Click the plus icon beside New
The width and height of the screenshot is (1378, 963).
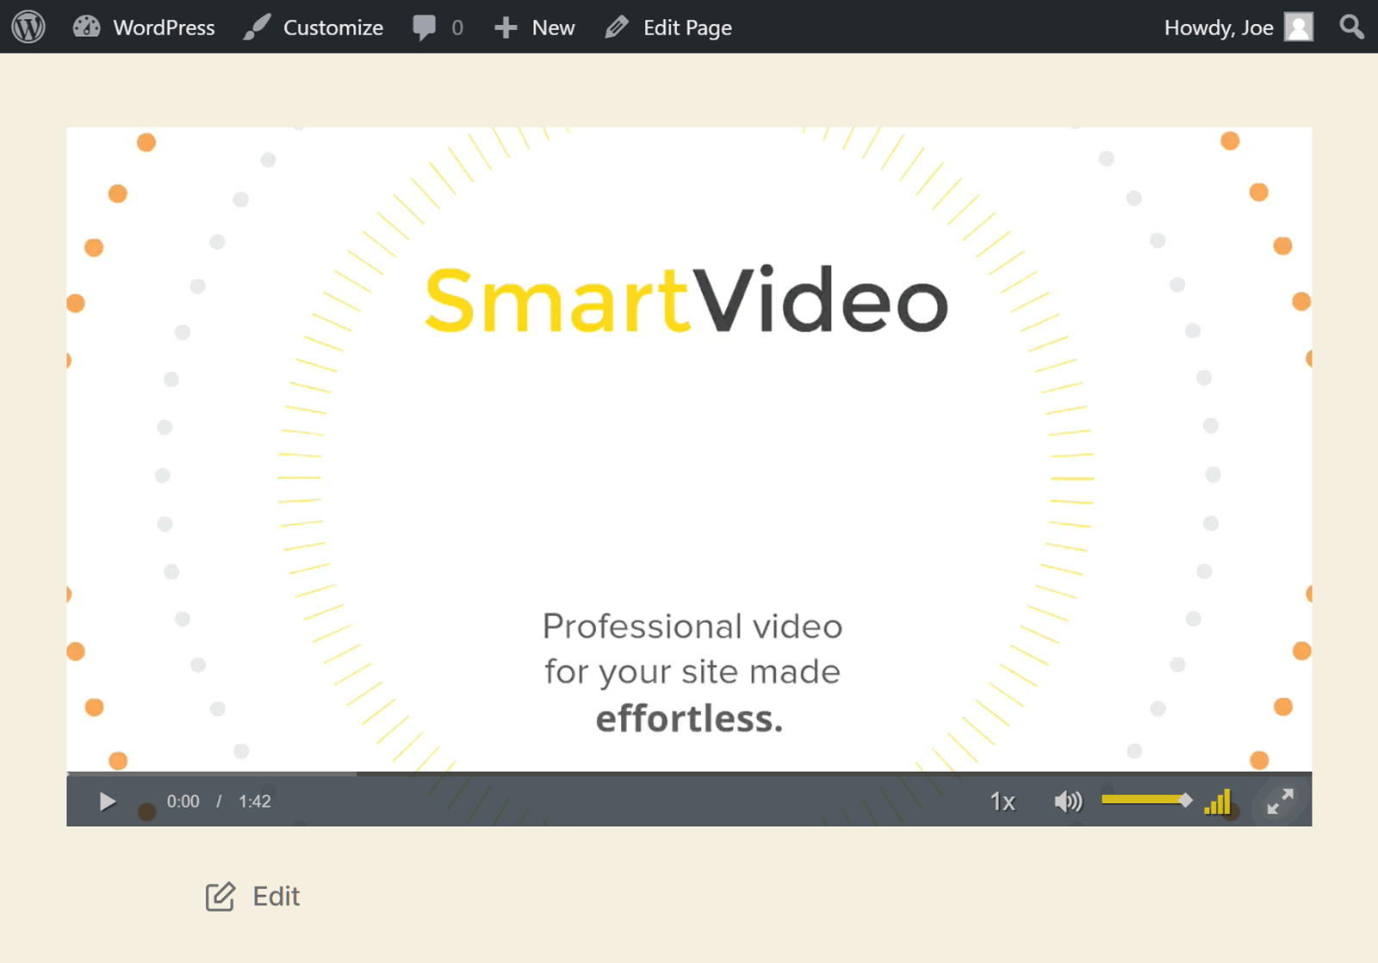pyautogui.click(x=506, y=28)
